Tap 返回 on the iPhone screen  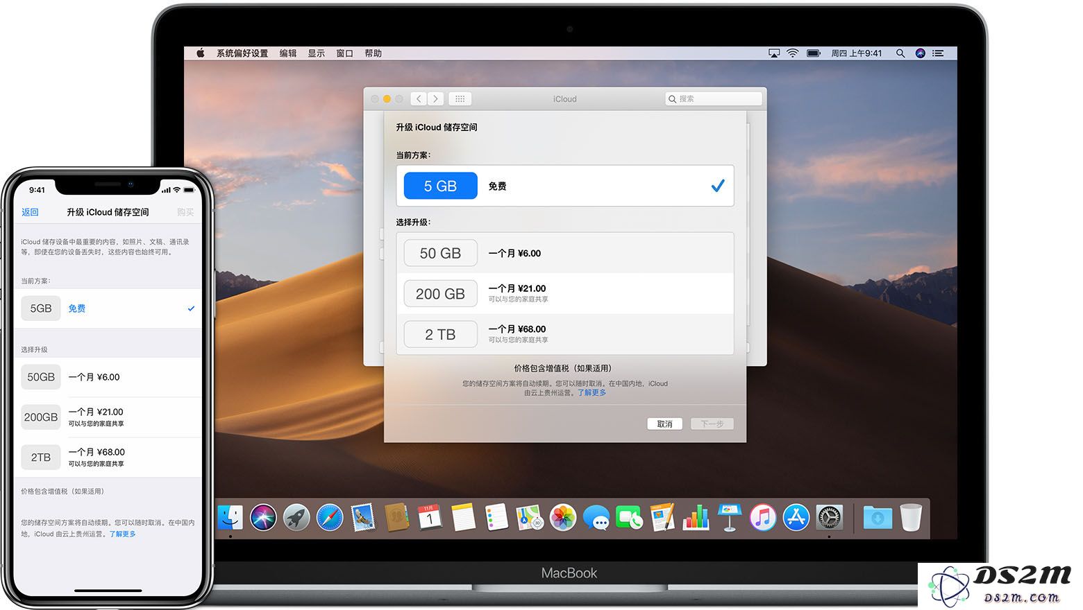pos(30,212)
